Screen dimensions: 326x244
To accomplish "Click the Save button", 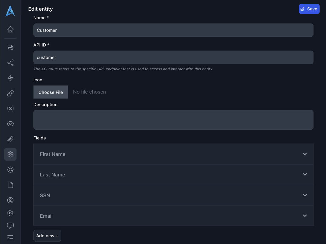I will (x=309, y=9).
